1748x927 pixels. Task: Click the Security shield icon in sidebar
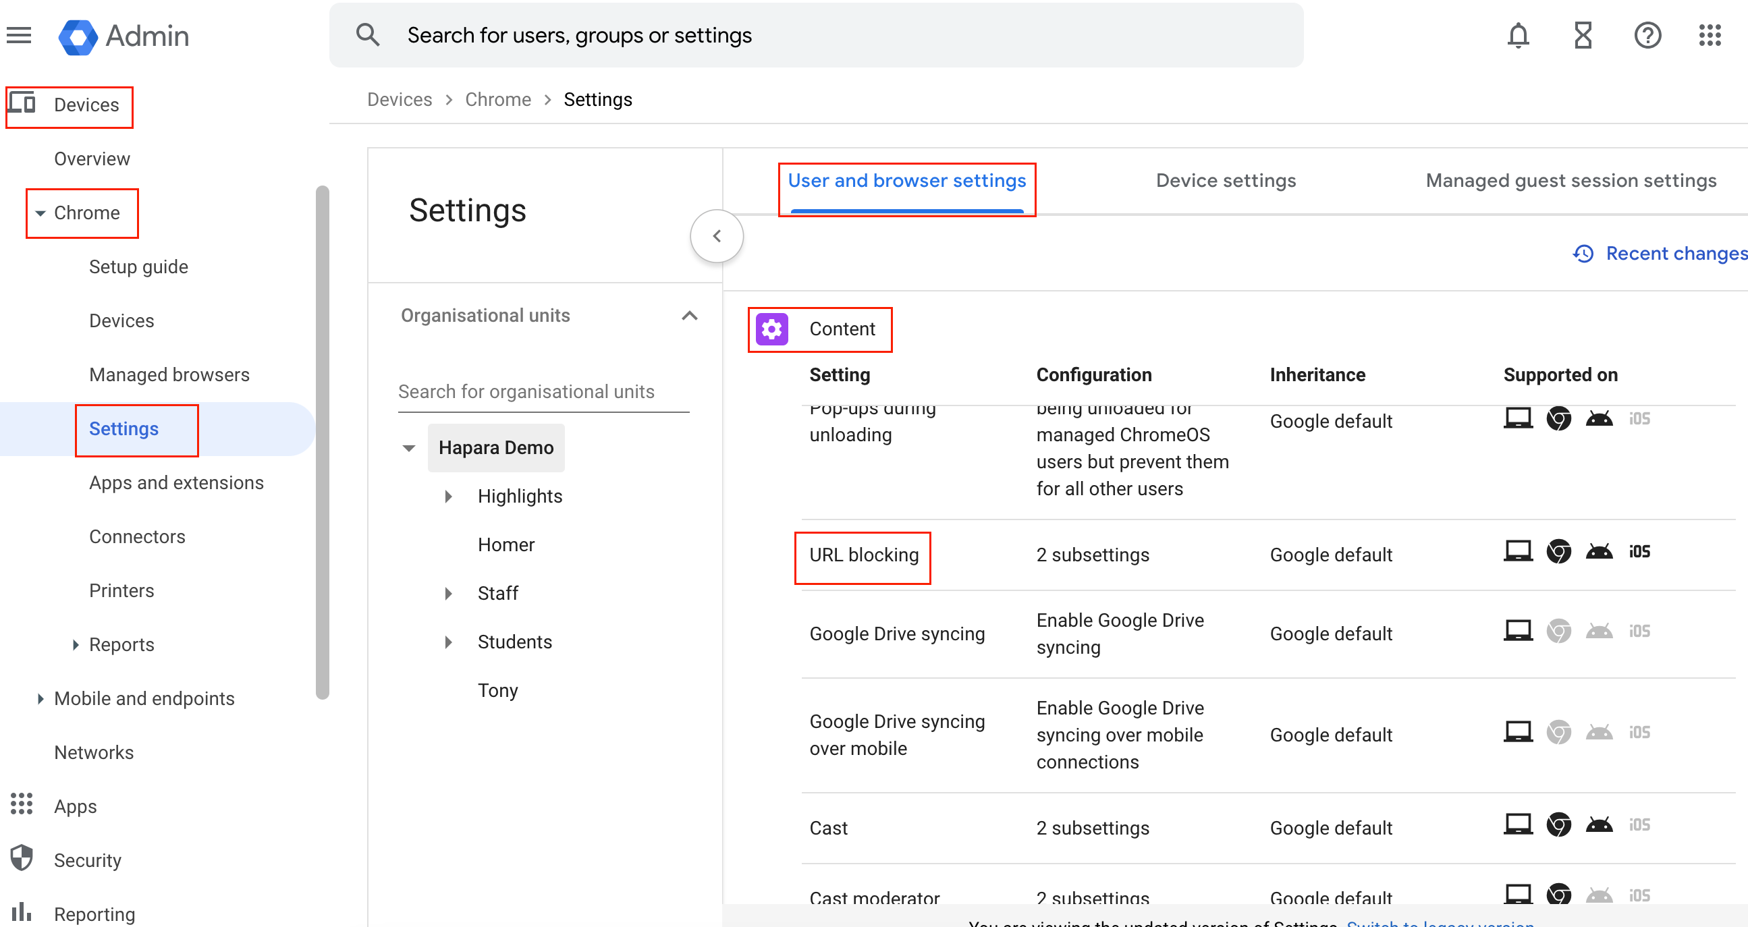click(x=22, y=858)
